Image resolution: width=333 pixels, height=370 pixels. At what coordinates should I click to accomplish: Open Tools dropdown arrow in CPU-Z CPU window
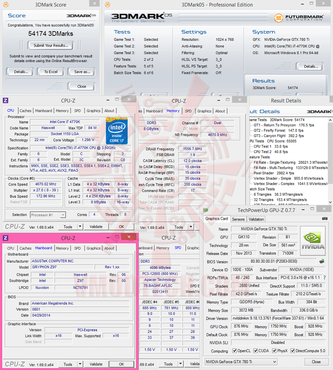80,227
